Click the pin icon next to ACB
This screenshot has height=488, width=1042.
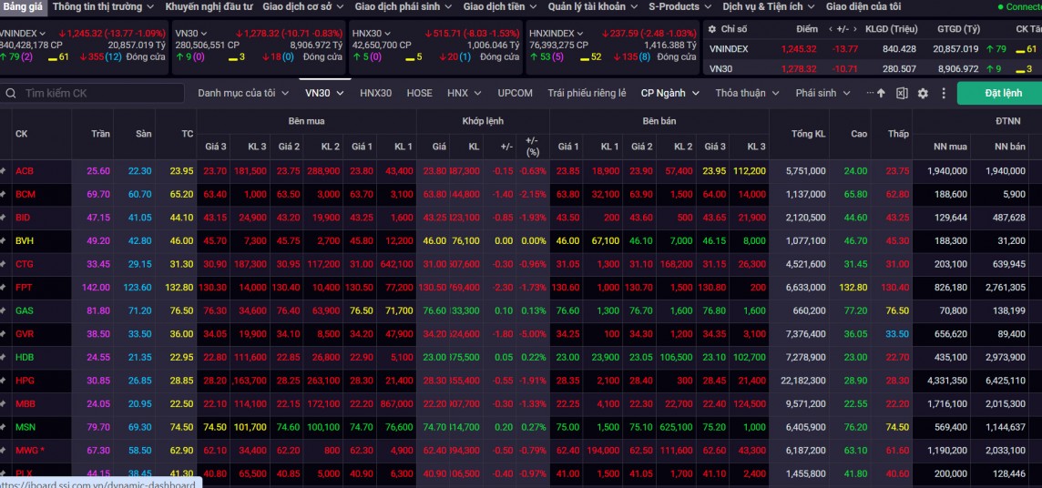pyautogui.click(x=4, y=171)
